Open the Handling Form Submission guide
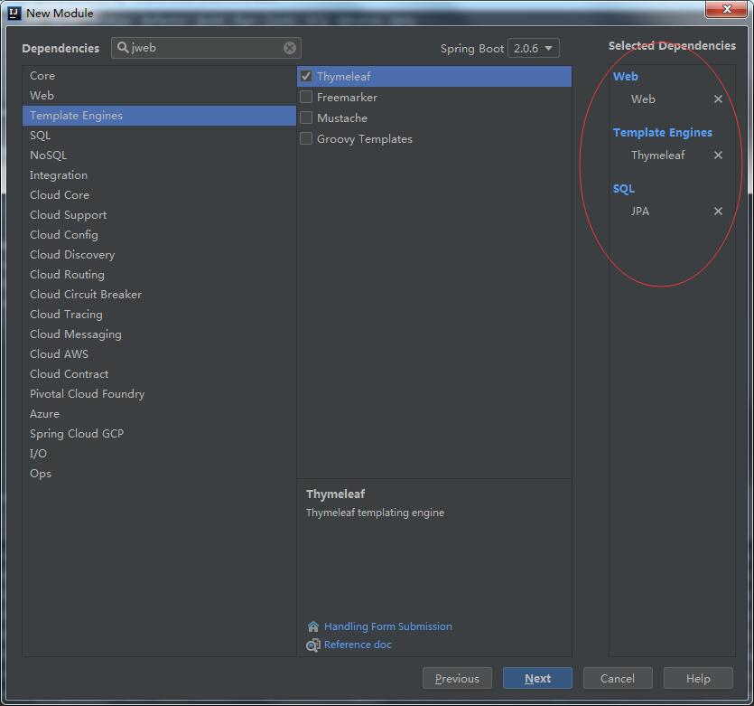This screenshot has height=706, width=754. point(388,626)
